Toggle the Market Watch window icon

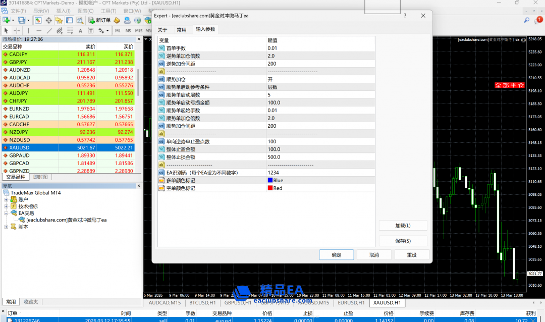tap(38, 20)
